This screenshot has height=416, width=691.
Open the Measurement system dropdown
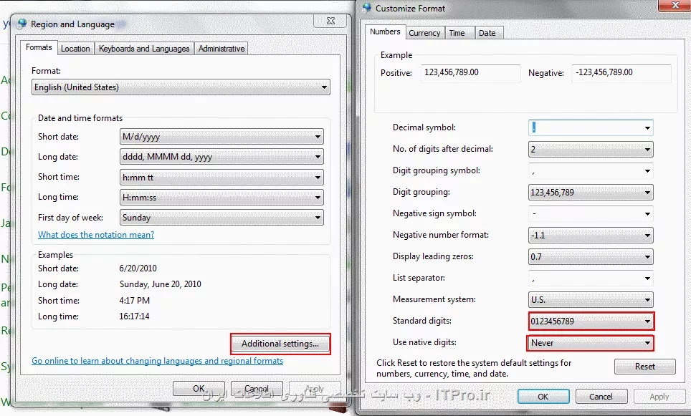(591, 300)
